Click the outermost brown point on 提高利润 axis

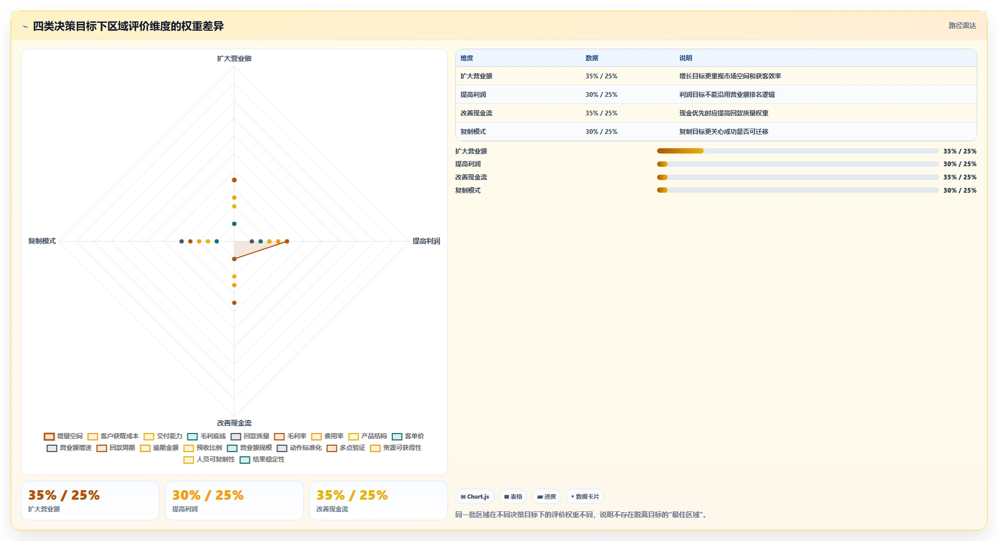click(287, 241)
